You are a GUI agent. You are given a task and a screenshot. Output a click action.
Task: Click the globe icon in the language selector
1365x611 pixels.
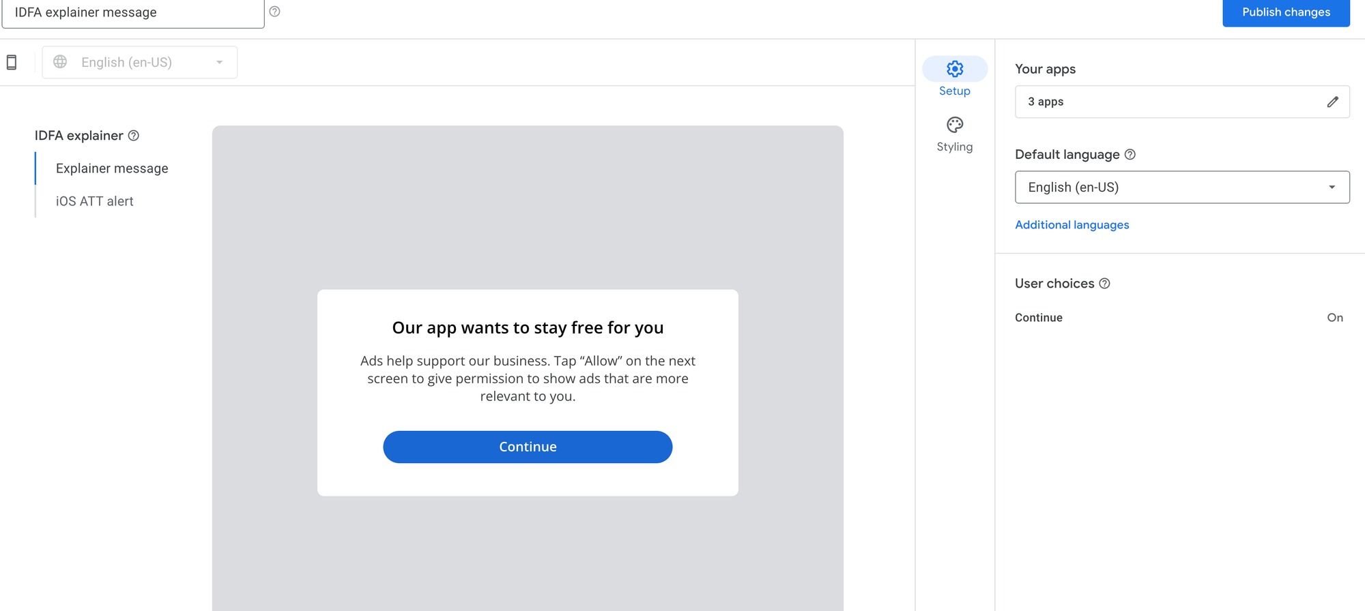[60, 62]
